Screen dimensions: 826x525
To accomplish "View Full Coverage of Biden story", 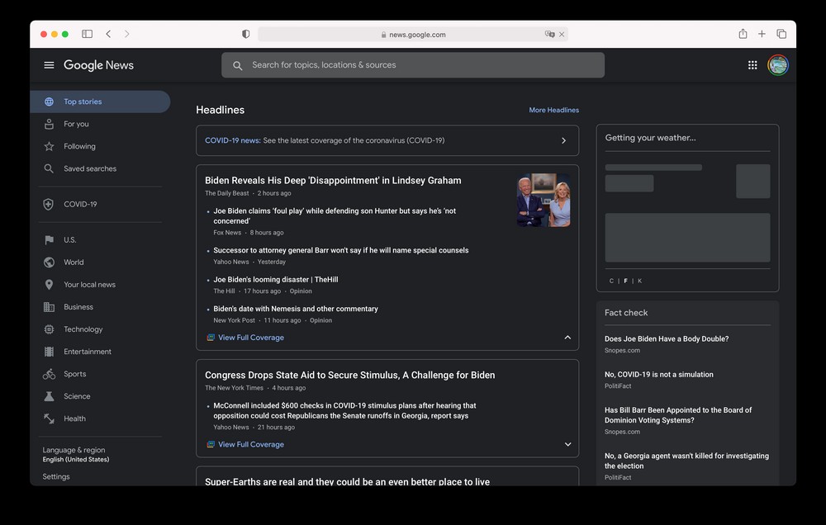I will [x=251, y=338].
